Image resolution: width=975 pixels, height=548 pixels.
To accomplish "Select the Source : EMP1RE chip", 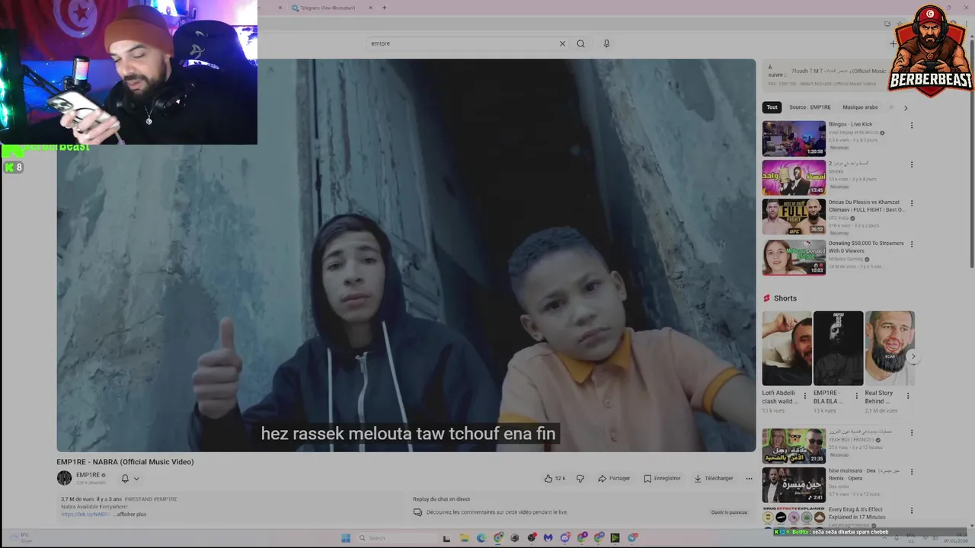I will [810, 107].
